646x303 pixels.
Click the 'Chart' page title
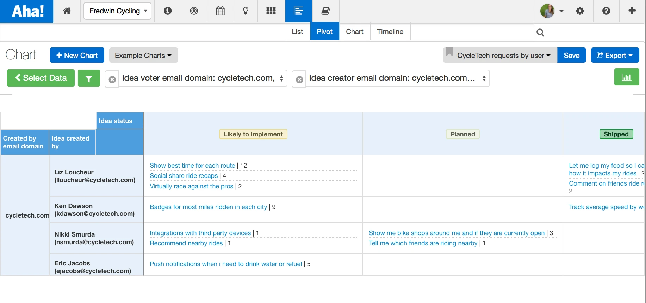click(x=21, y=55)
